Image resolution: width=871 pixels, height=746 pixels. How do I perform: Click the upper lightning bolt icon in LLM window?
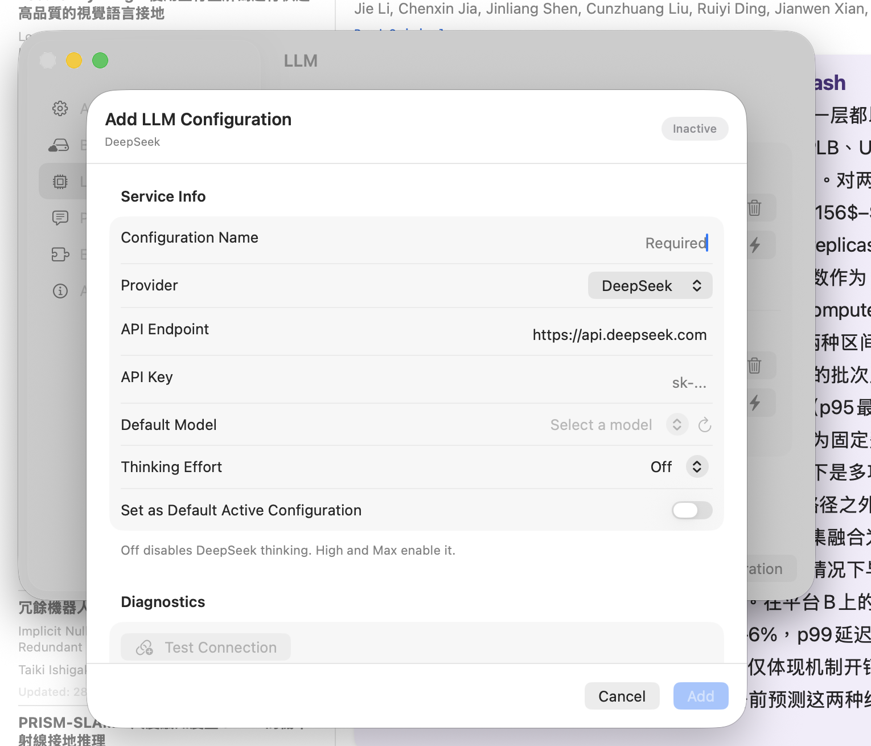755,245
